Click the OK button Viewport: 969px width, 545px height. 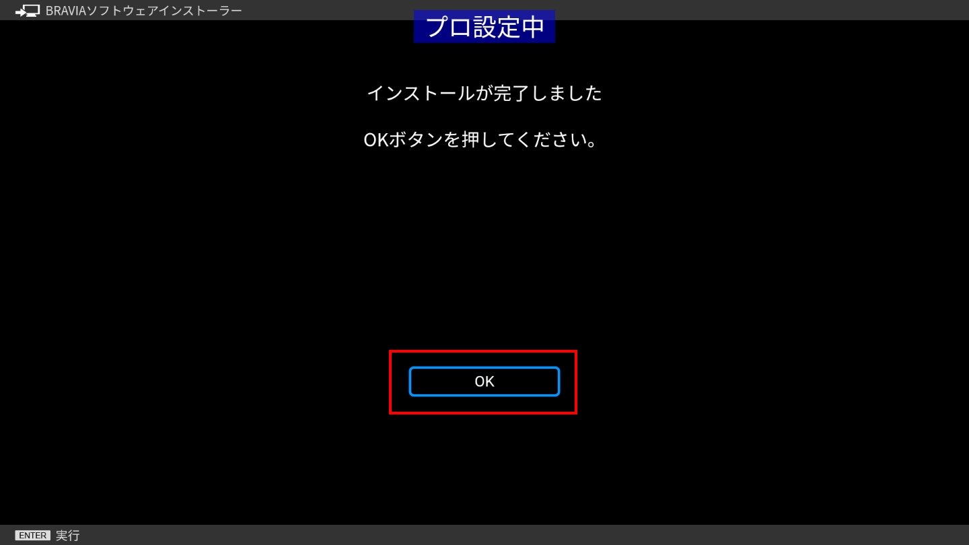coord(484,381)
